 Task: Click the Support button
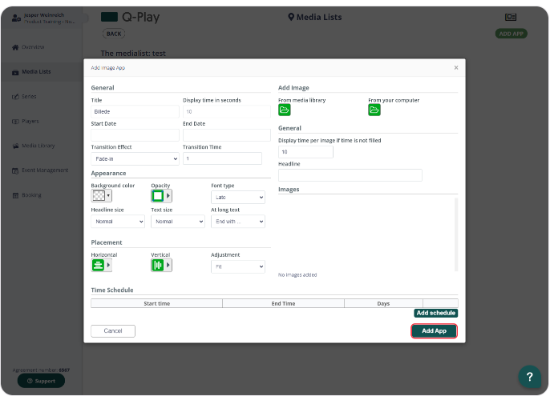41,381
